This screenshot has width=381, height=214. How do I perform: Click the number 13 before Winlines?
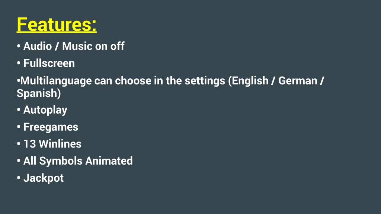(x=29, y=144)
